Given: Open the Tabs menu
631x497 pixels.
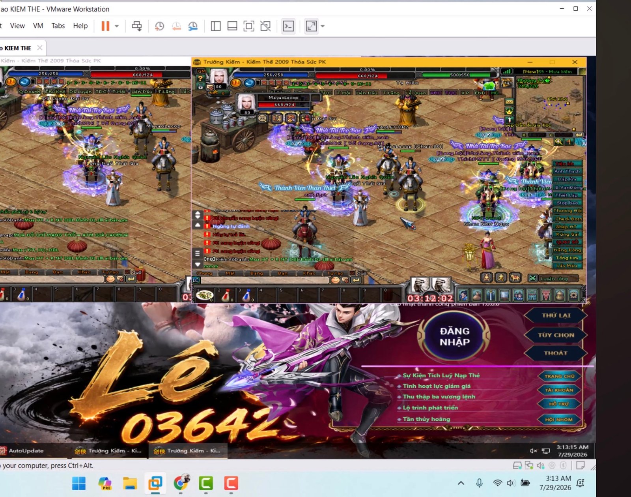Looking at the screenshot, I should pyautogui.click(x=58, y=26).
